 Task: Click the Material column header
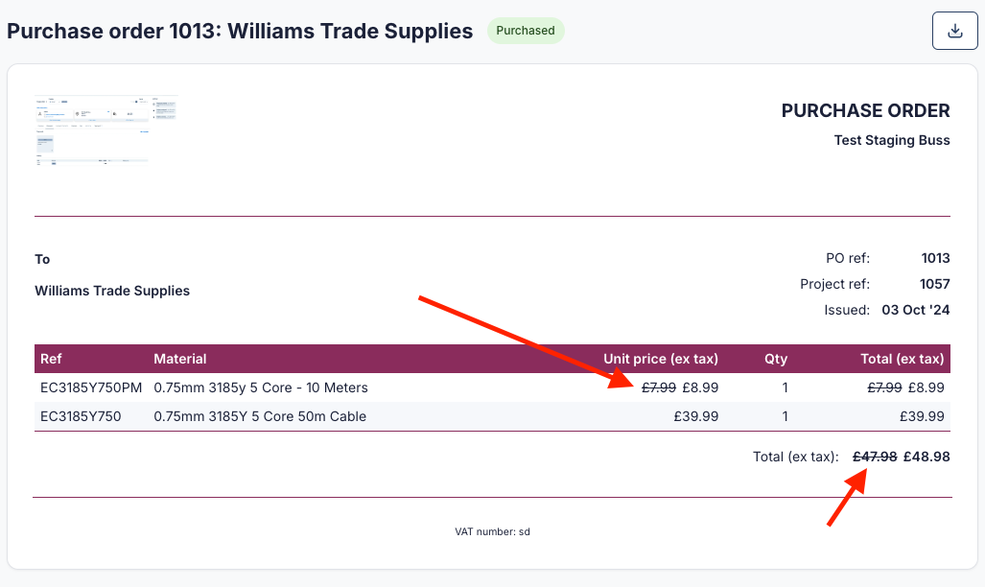point(180,359)
